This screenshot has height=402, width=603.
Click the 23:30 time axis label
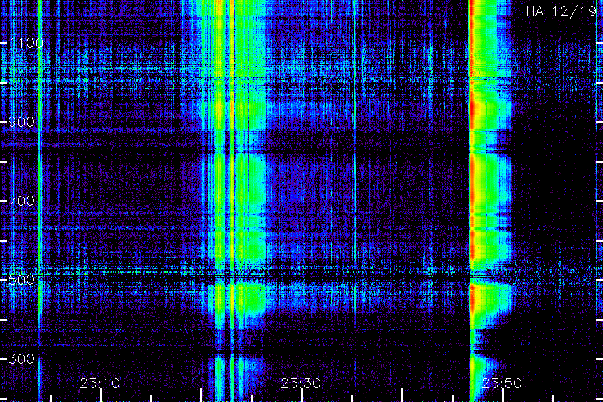tap(301, 383)
